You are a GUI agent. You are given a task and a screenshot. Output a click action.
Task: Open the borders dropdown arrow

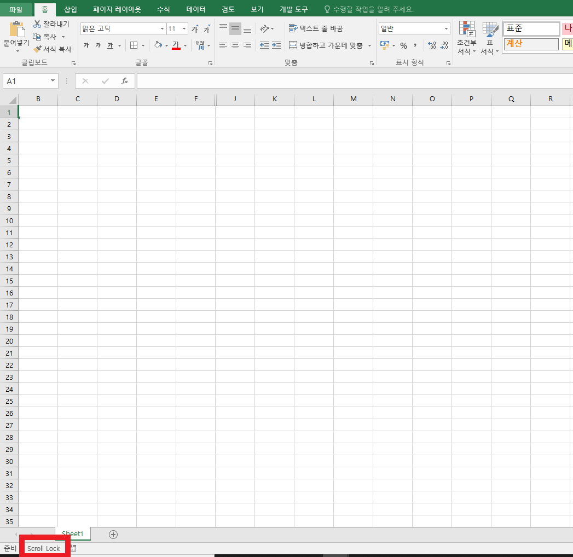pos(143,45)
